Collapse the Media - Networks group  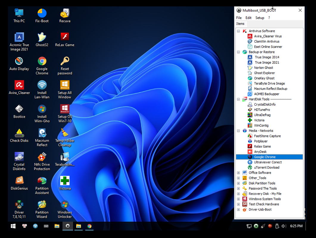pos(238,131)
